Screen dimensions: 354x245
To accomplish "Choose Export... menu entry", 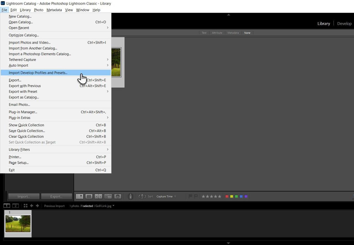I will 56,80.
